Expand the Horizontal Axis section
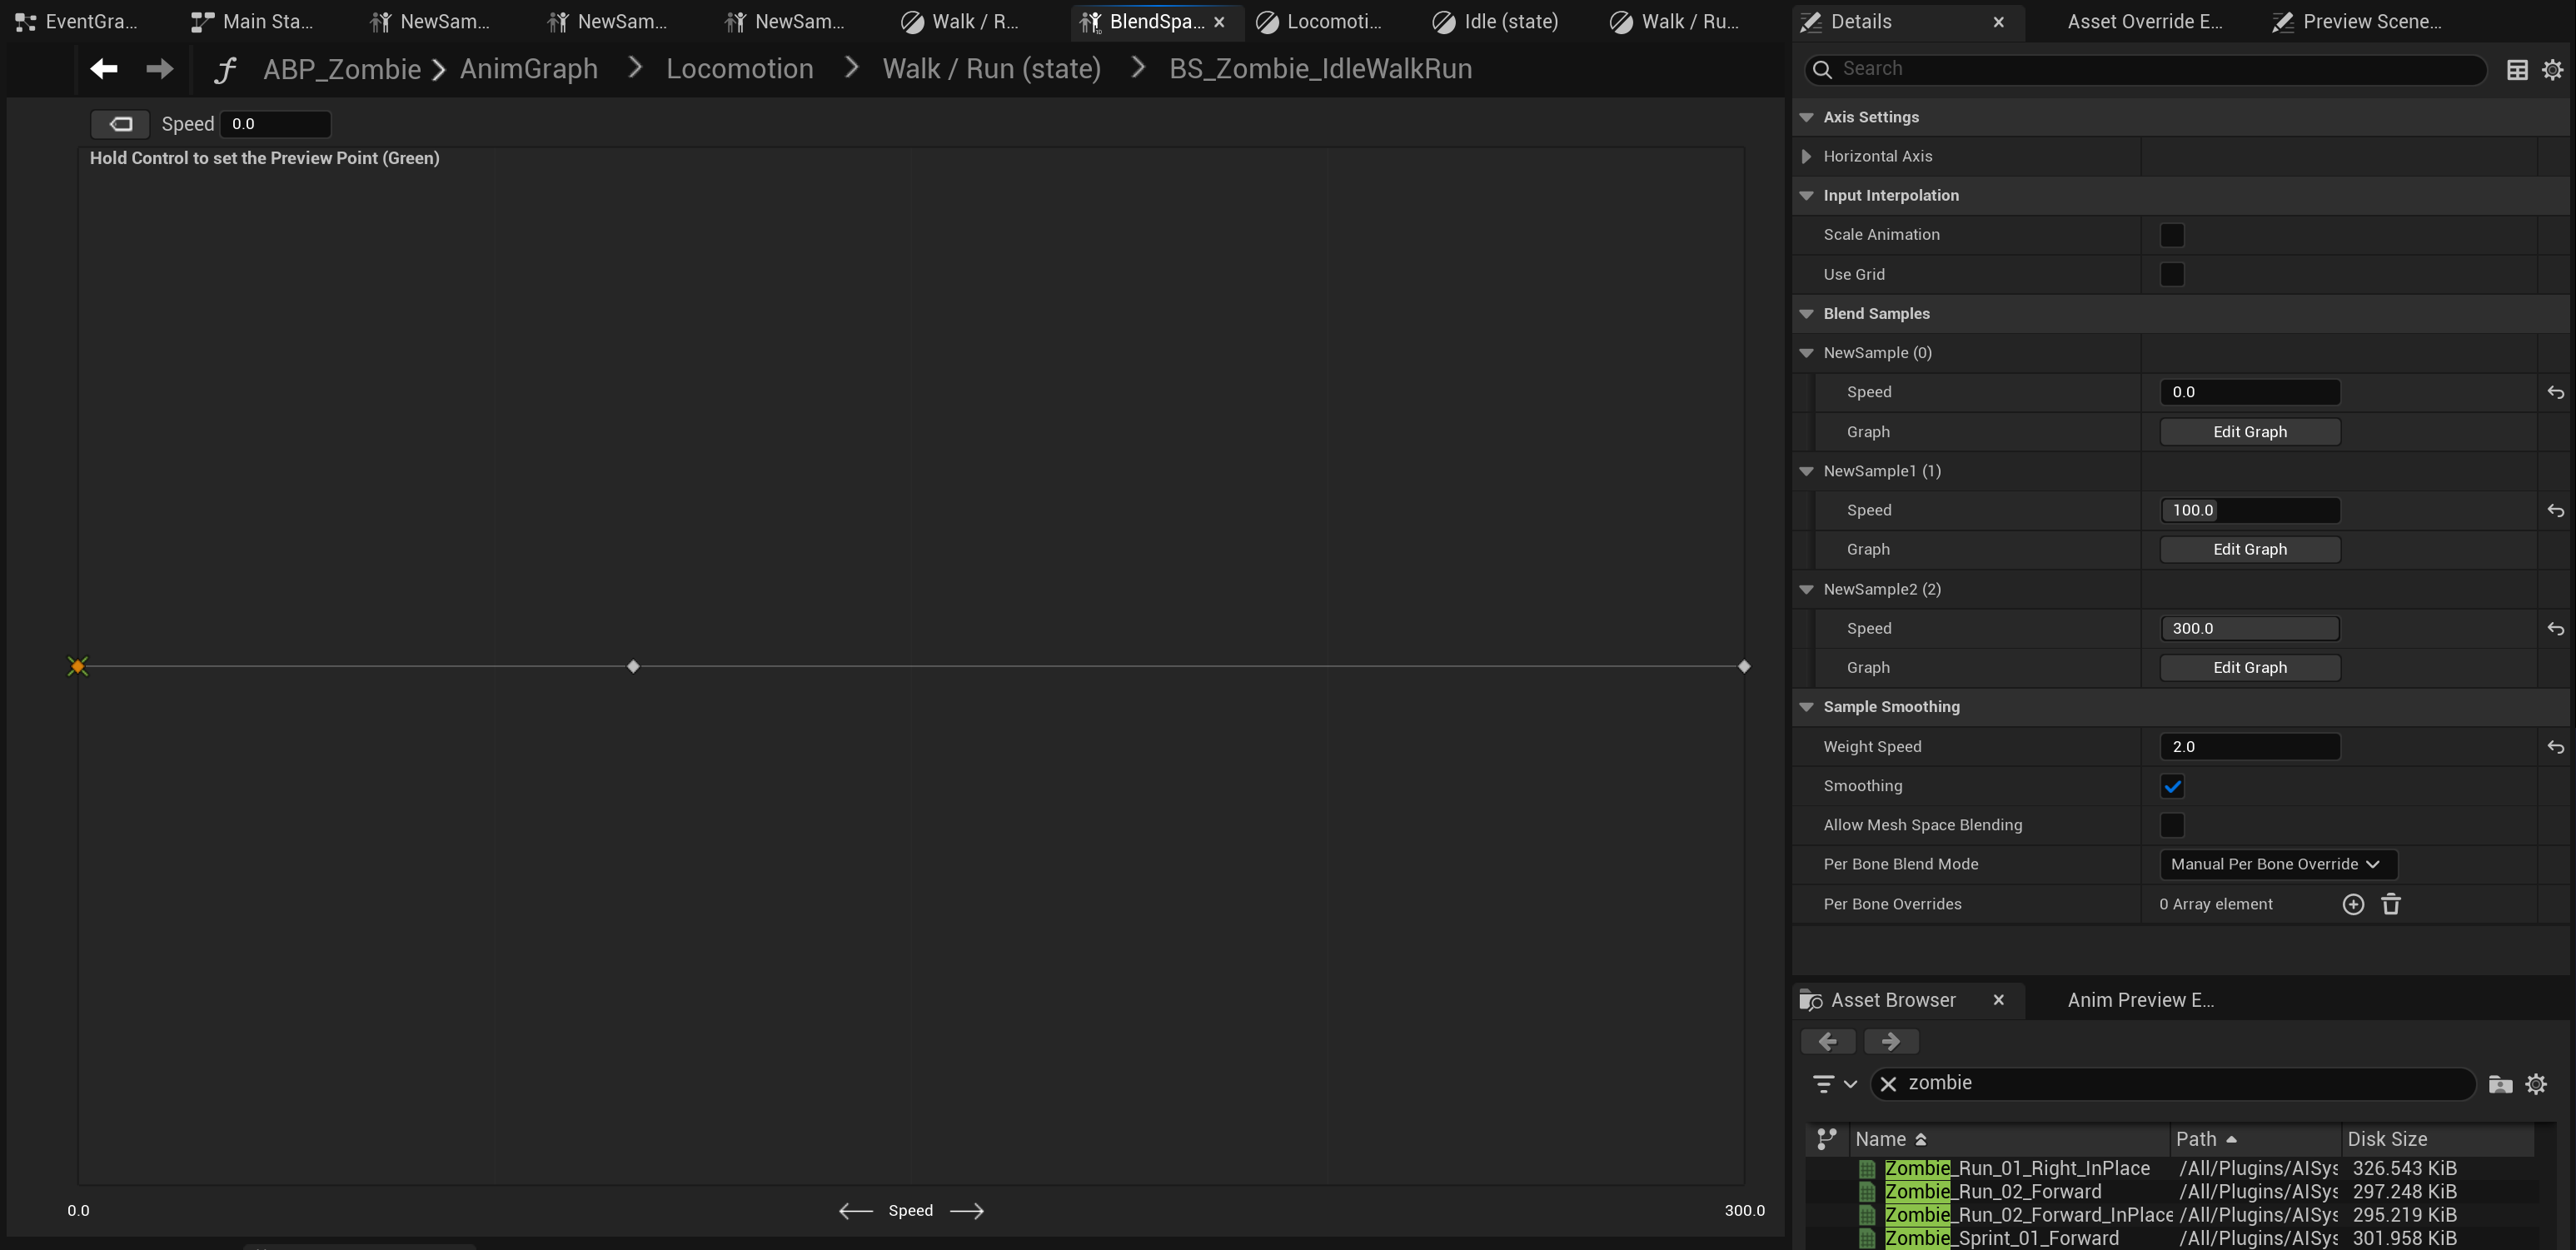The image size is (2576, 1250). pos(1806,156)
